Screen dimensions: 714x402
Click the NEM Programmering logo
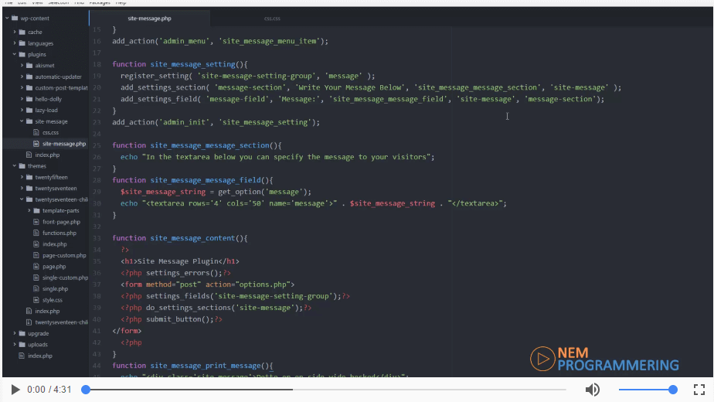[604, 358]
